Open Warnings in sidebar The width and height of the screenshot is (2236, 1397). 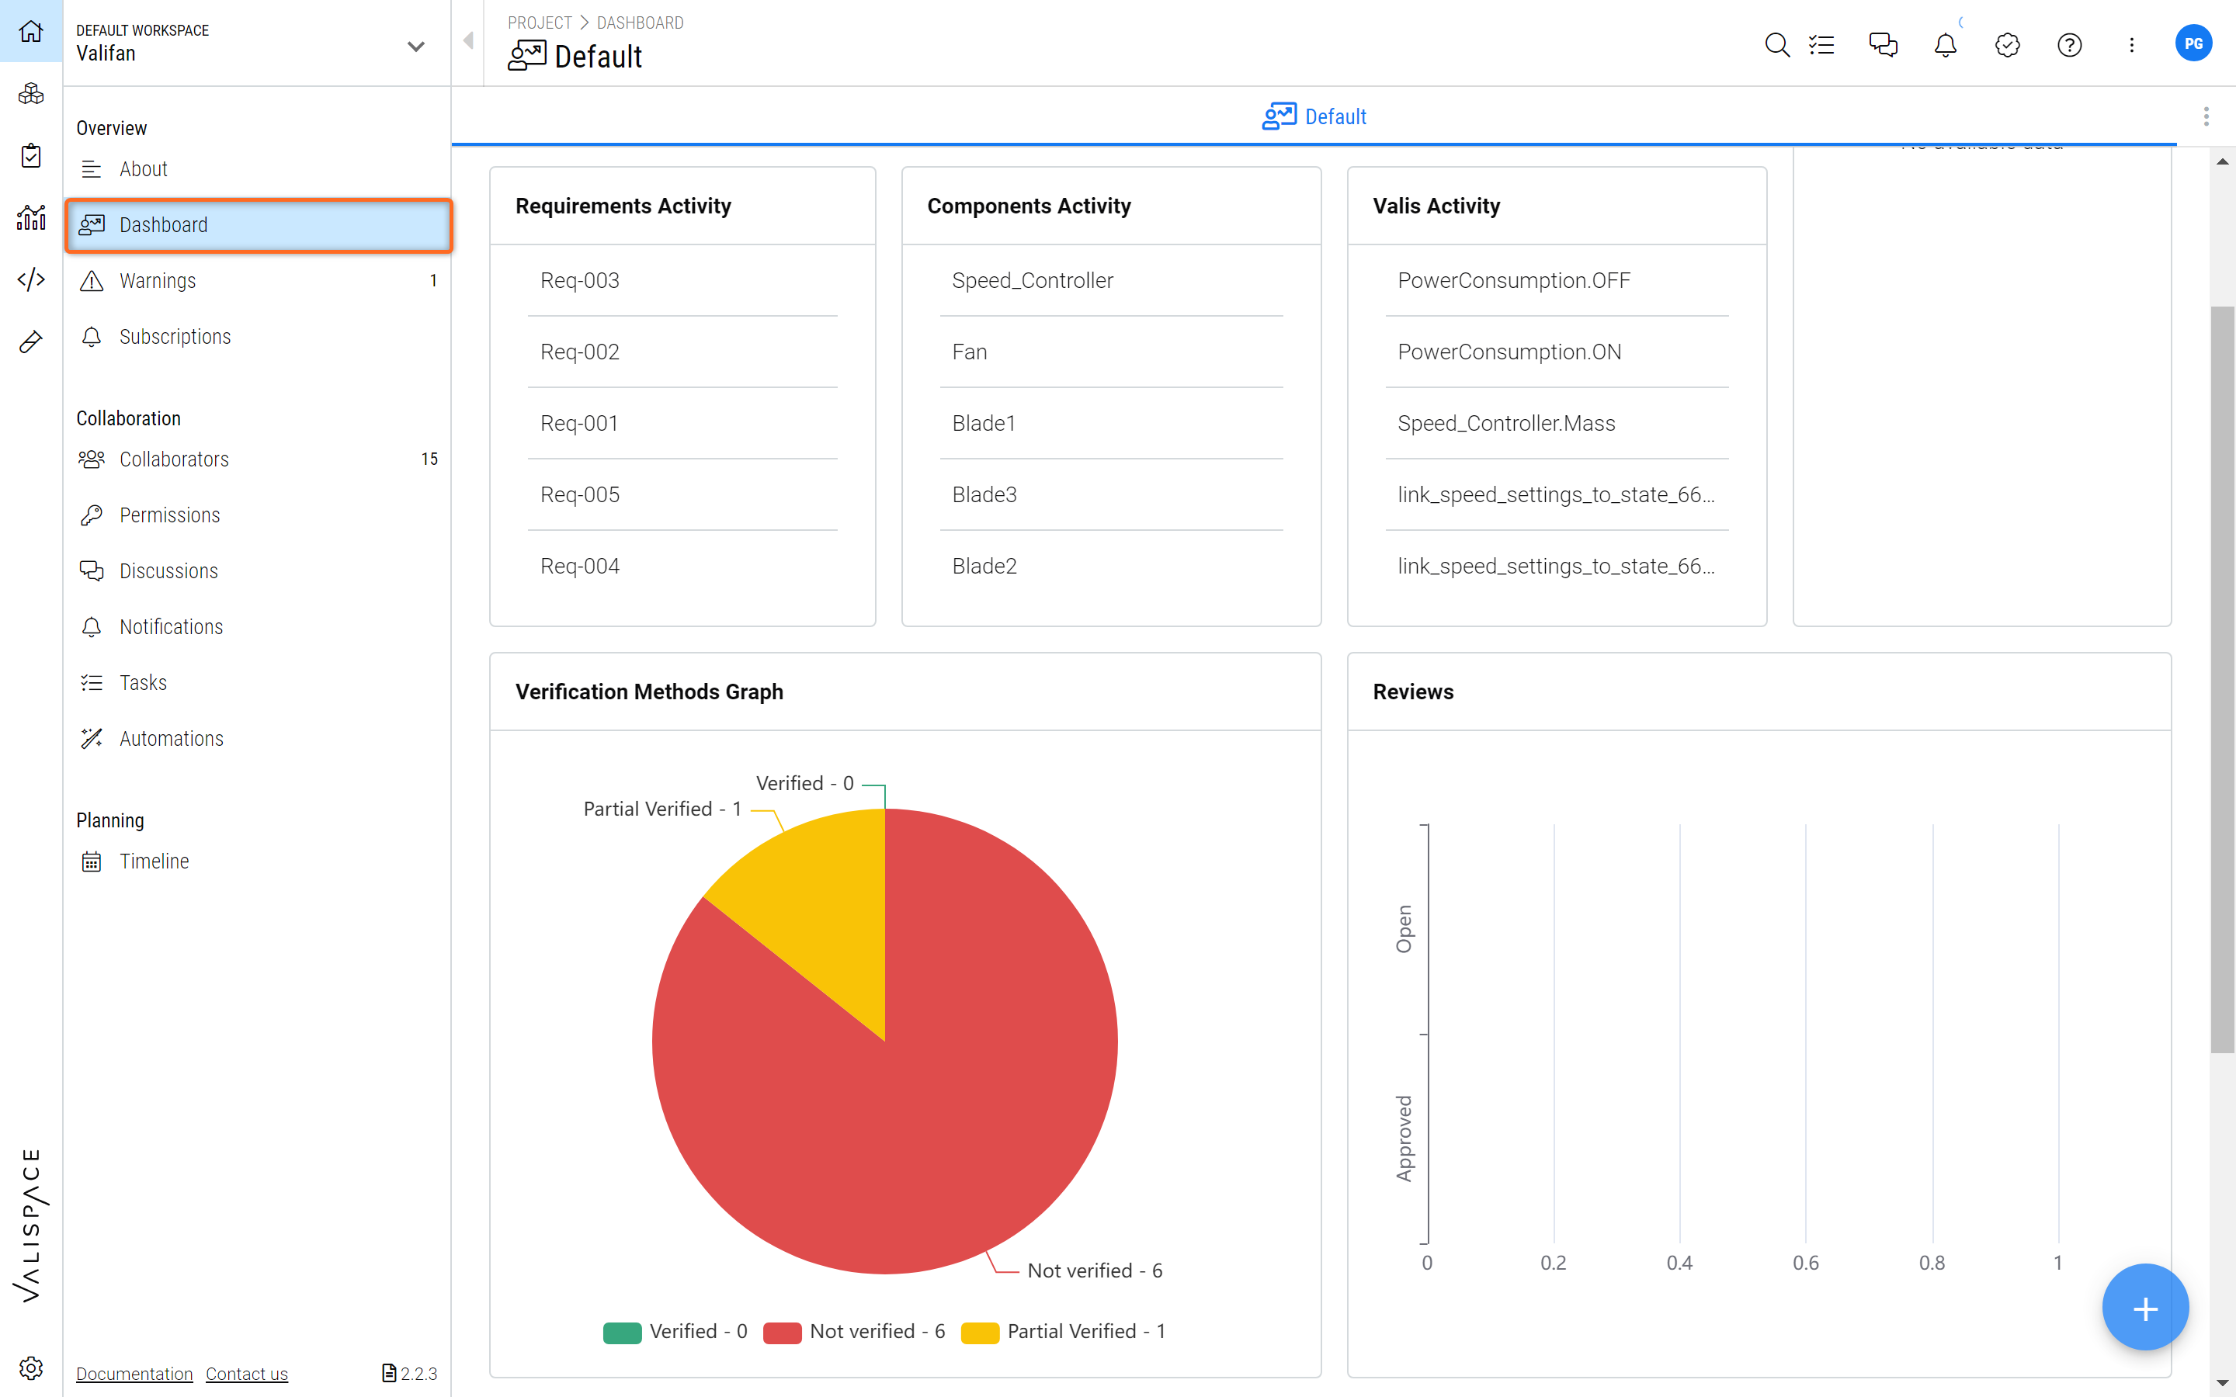258,281
